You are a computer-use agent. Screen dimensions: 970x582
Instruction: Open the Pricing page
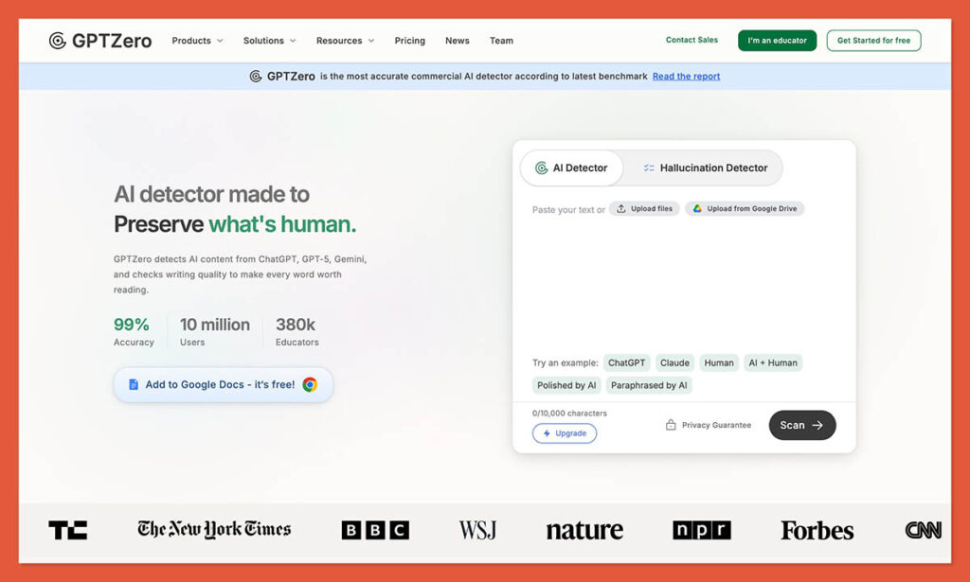click(409, 41)
